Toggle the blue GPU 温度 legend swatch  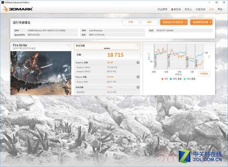coord(171,79)
